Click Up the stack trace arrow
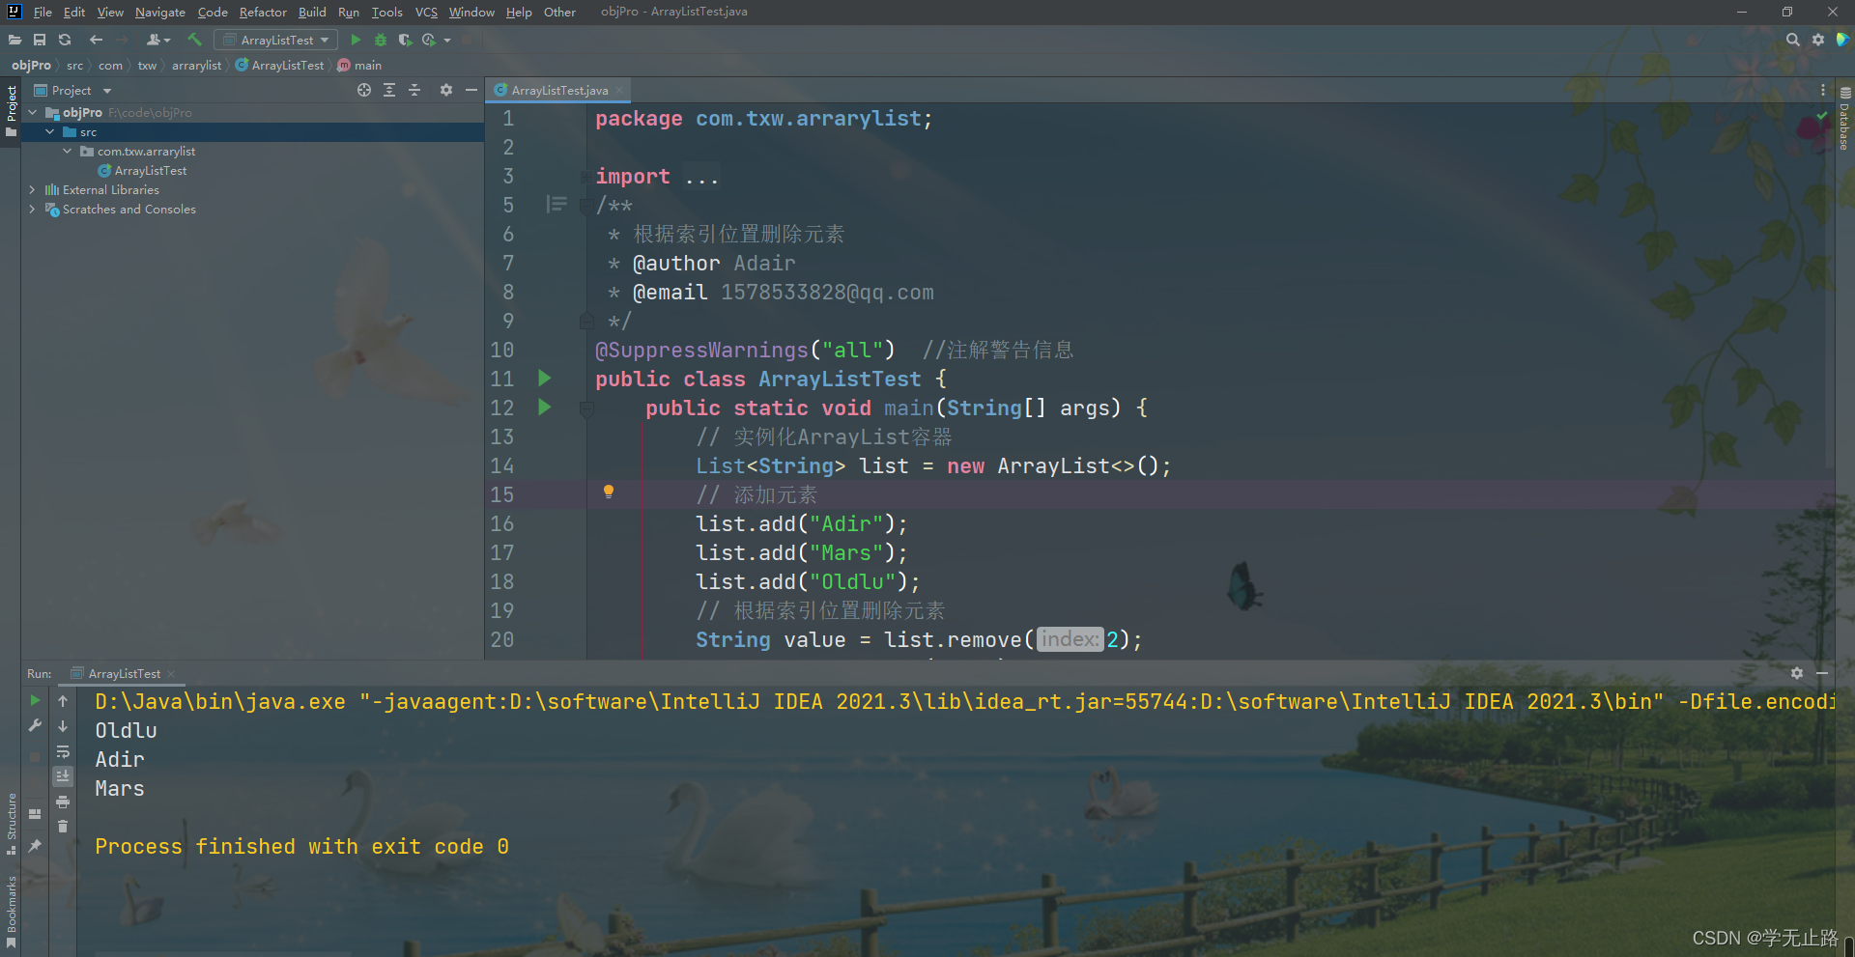Screen dimensions: 1855x957 coord(63,700)
